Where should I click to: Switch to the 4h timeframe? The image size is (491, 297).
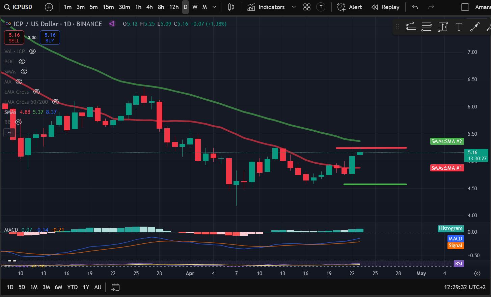pos(149,7)
